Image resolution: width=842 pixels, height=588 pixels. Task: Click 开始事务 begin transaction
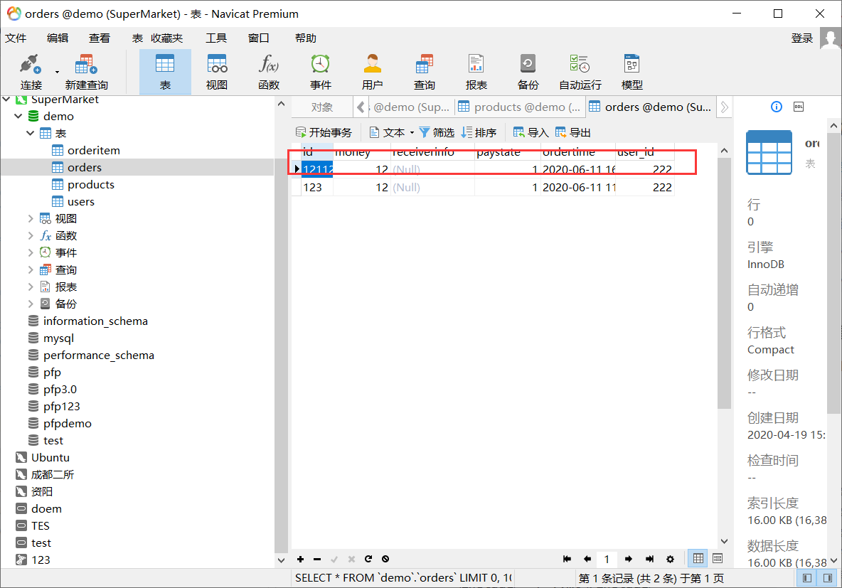pyautogui.click(x=324, y=132)
